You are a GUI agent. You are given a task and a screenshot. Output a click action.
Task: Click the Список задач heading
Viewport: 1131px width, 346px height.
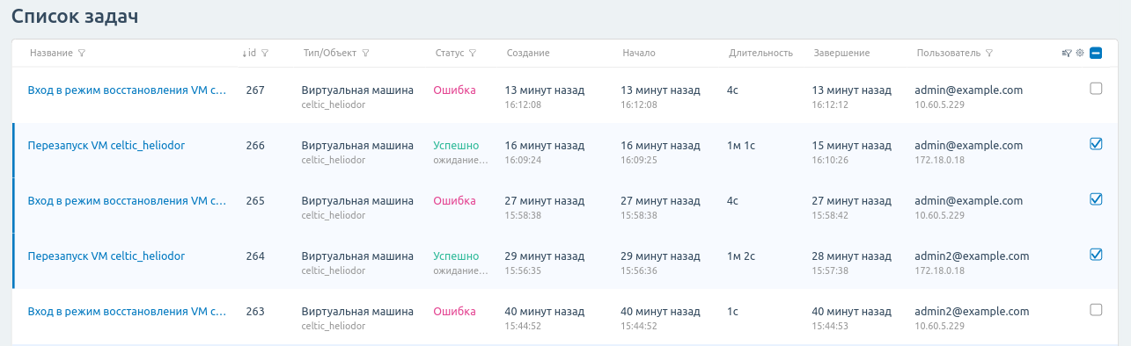tap(75, 16)
